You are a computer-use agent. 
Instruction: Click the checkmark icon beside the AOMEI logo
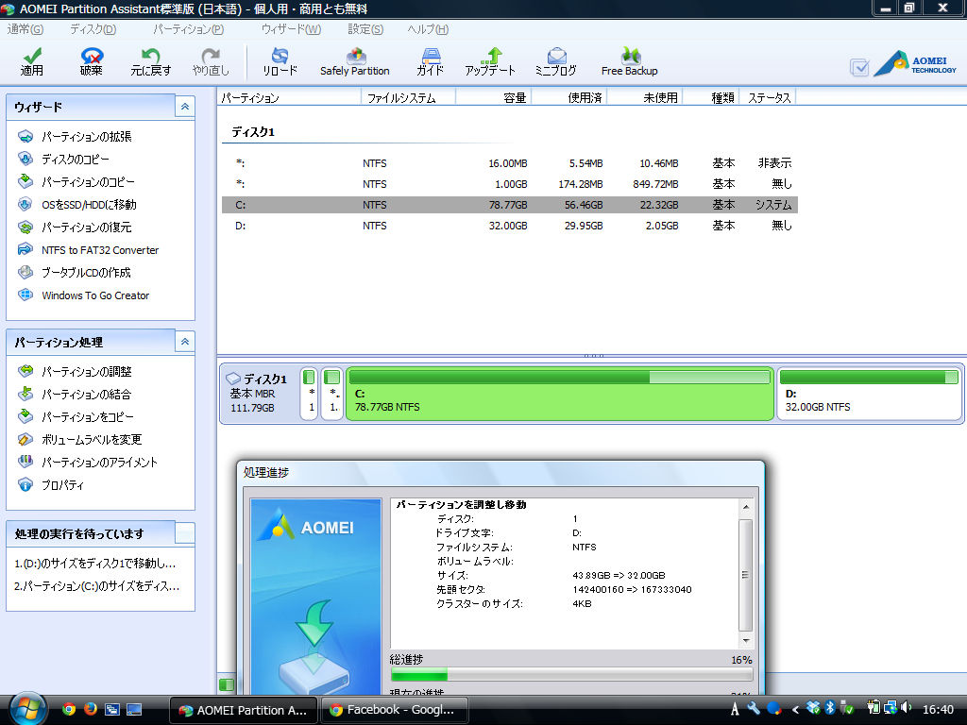point(859,67)
